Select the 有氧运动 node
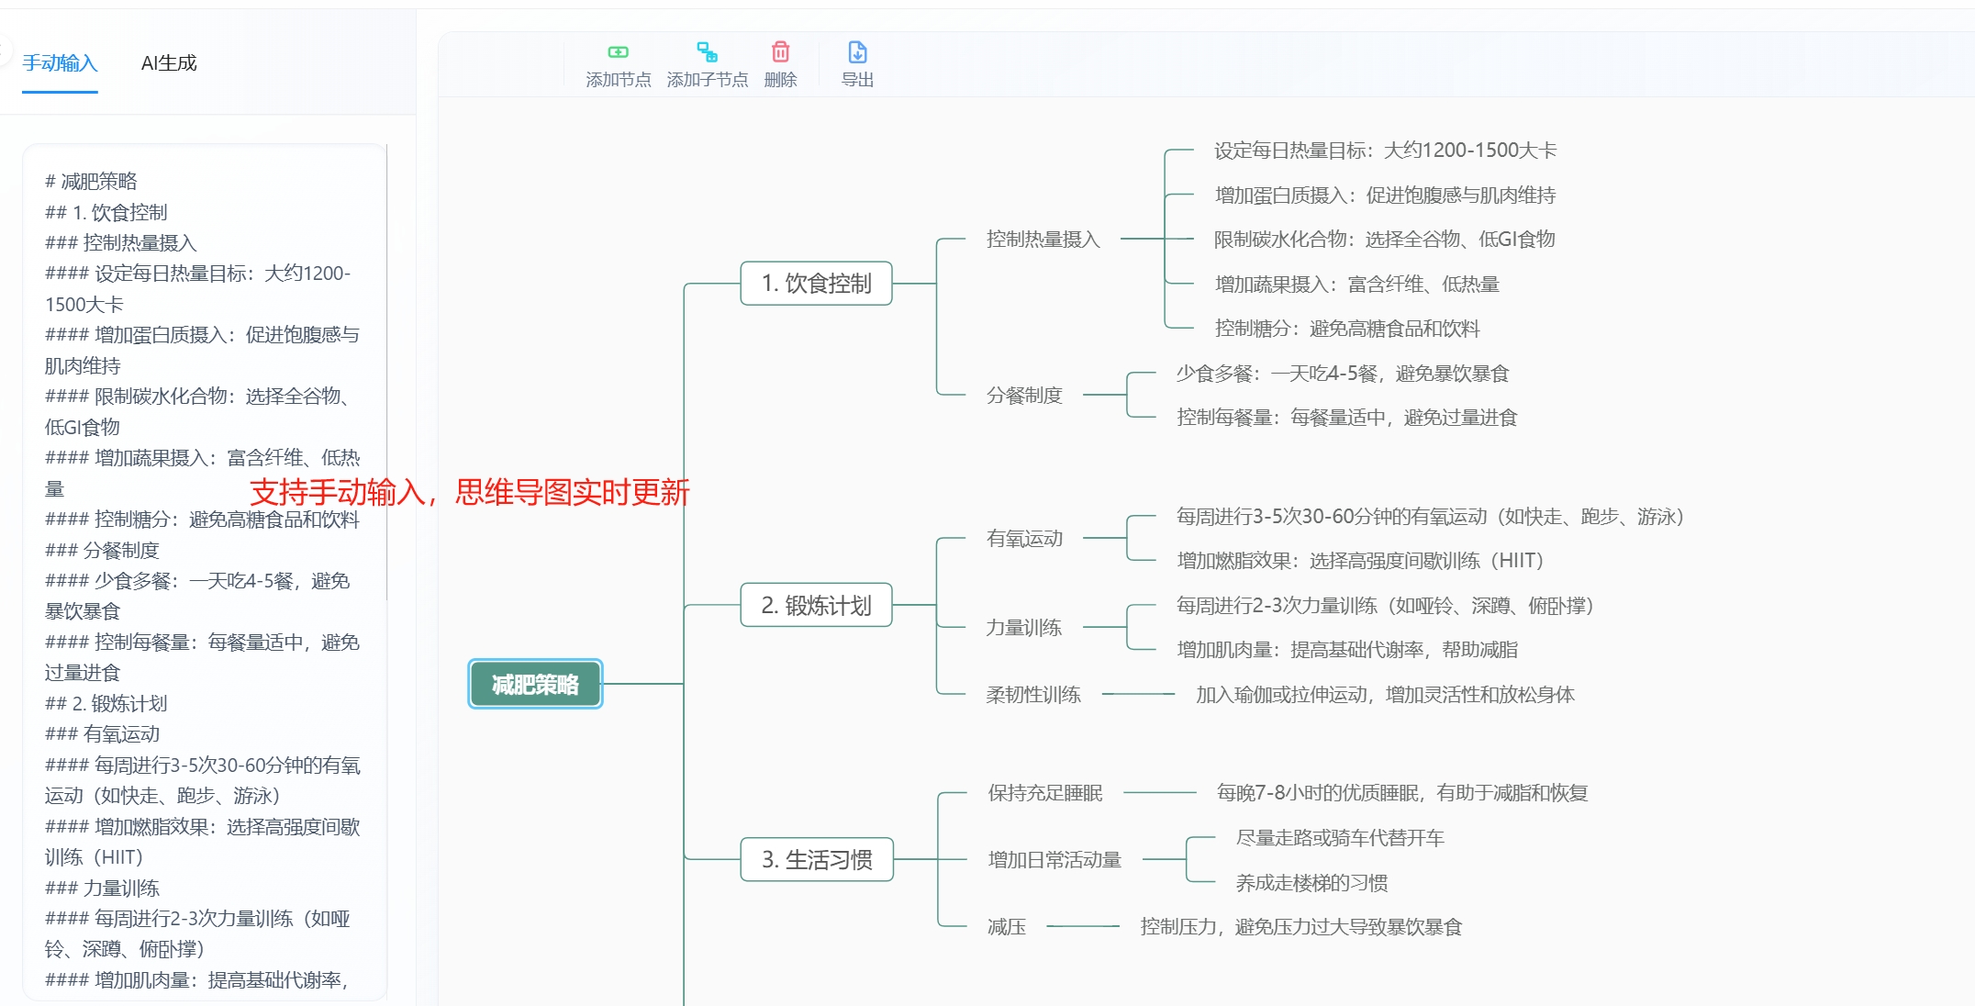 pyautogui.click(x=1024, y=539)
